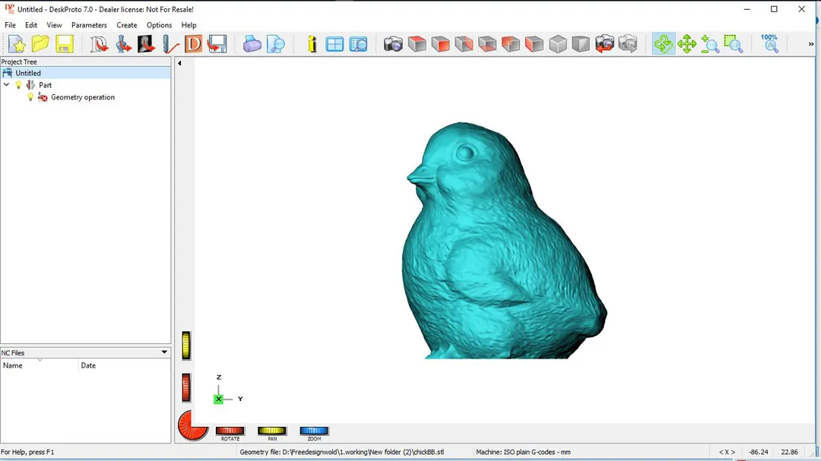Collapse the Part tree node

point(7,85)
